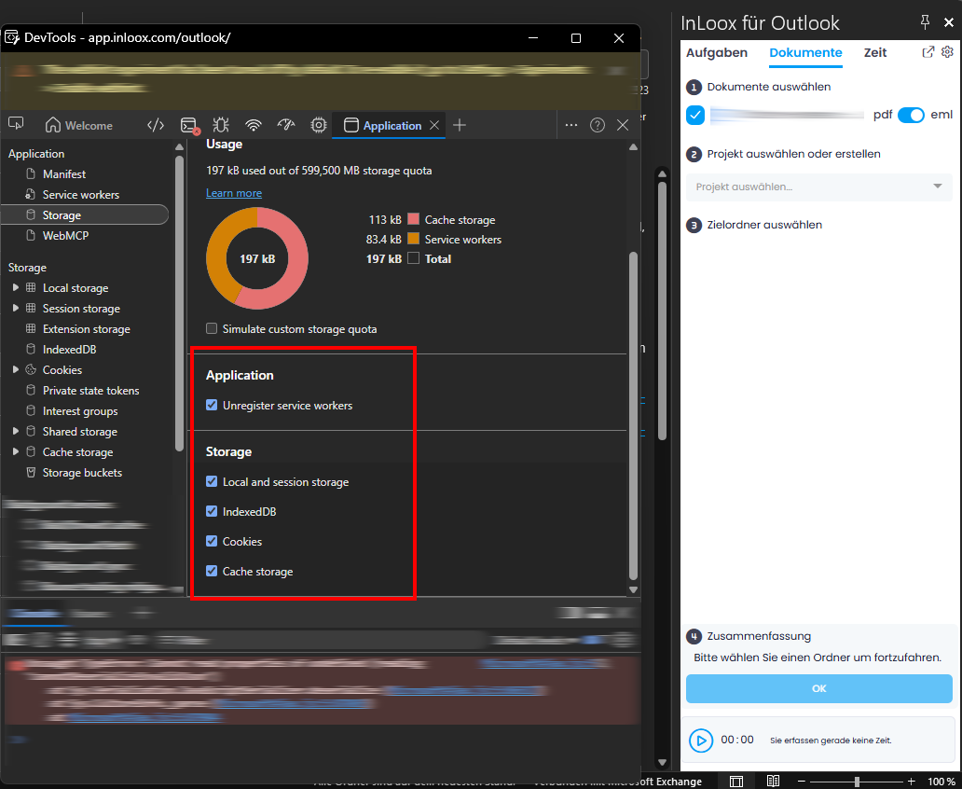Uncheck Local and session storage checkbox
The image size is (962, 789).
(212, 481)
